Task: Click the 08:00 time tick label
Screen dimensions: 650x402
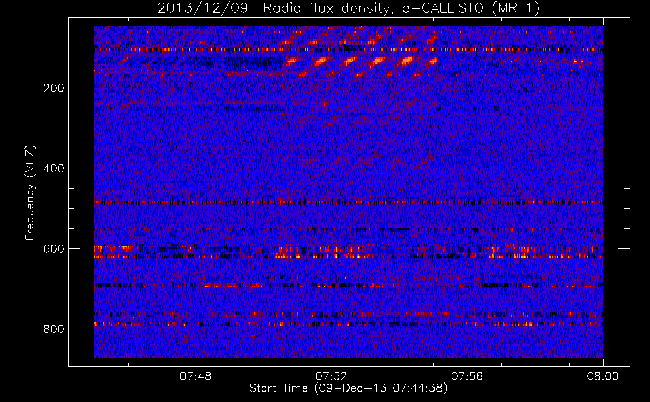Action: [603, 377]
